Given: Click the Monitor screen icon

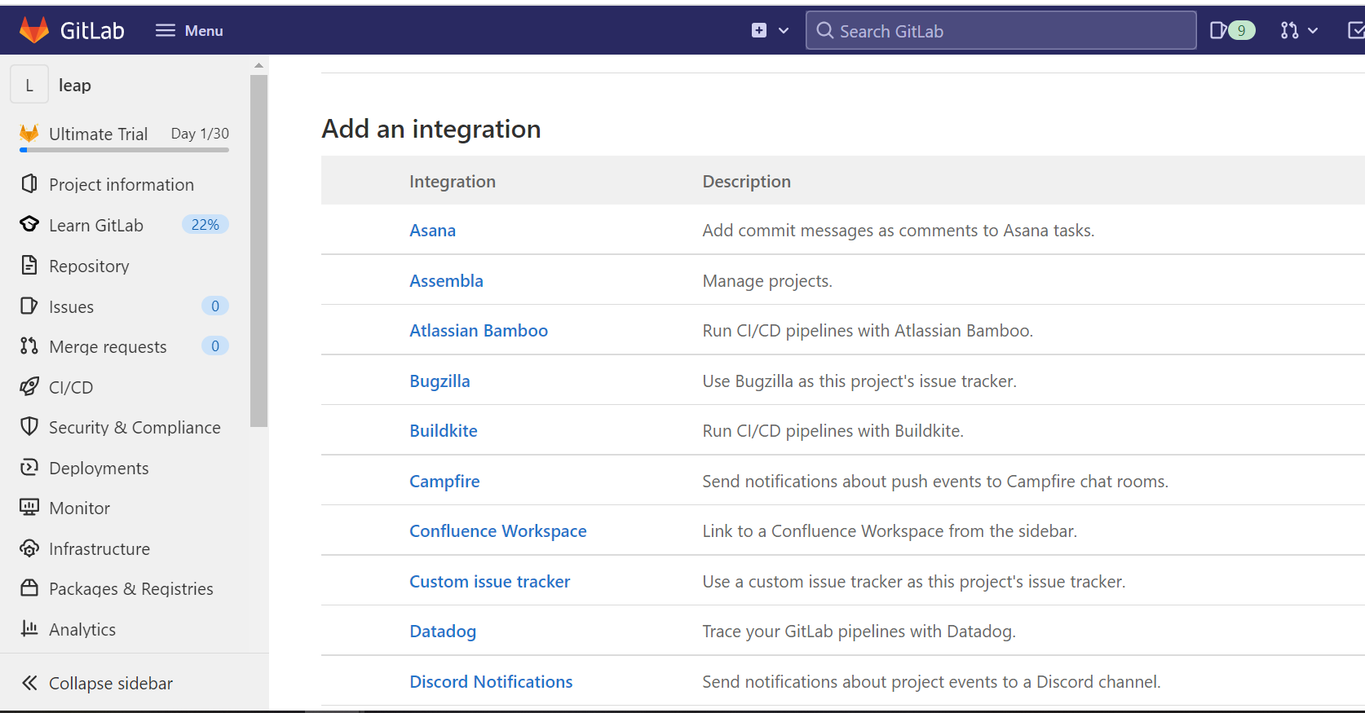Looking at the screenshot, I should [x=29, y=508].
